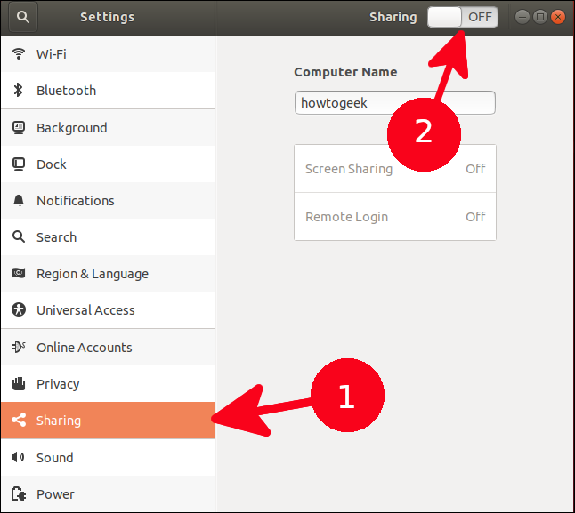Open Dock settings
The image size is (575, 513).
(x=108, y=164)
